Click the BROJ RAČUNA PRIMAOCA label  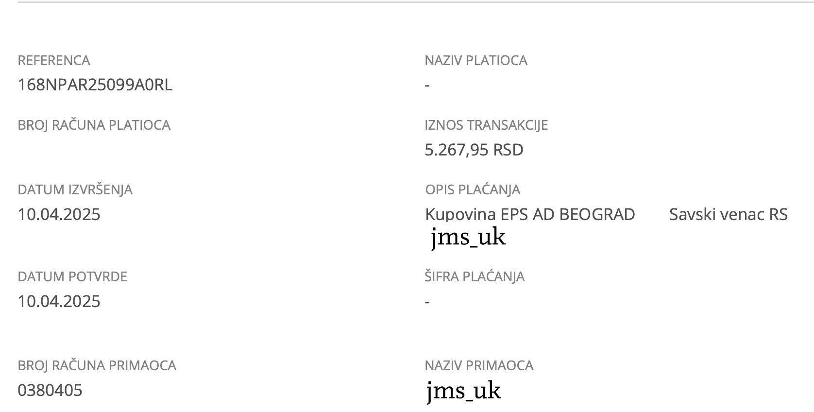click(x=97, y=365)
